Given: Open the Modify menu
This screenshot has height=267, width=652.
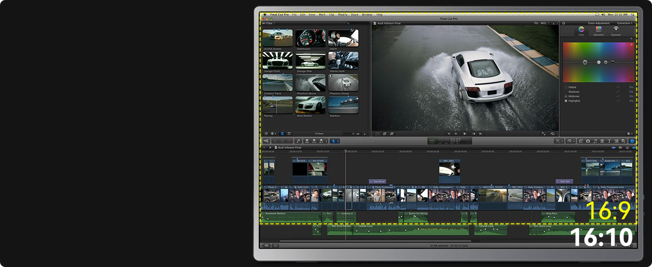Looking at the screenshot, I should (x=342, y=15).
